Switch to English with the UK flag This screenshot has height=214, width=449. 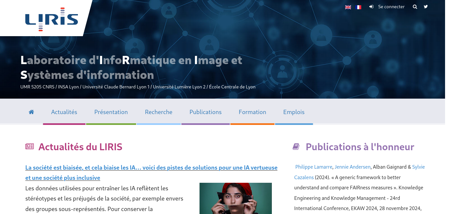point(348,7)
